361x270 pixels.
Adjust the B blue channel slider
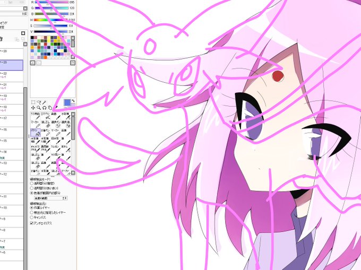51,14
